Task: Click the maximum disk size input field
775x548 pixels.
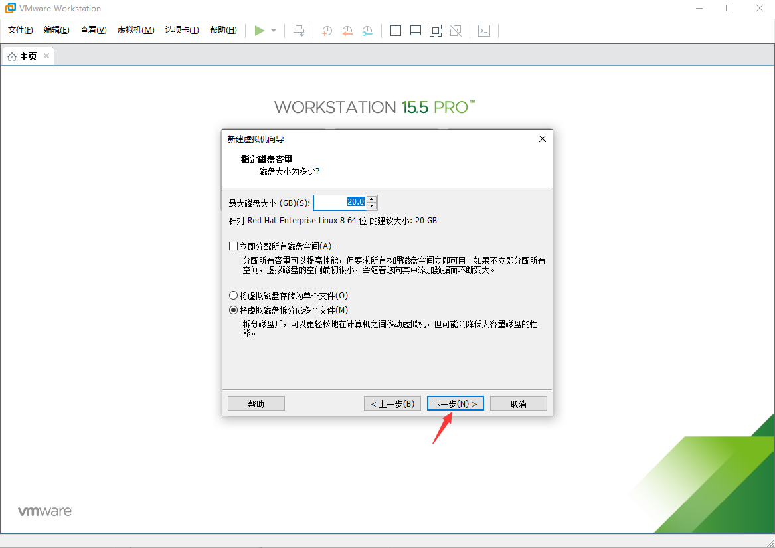Action: click(340, 202)
